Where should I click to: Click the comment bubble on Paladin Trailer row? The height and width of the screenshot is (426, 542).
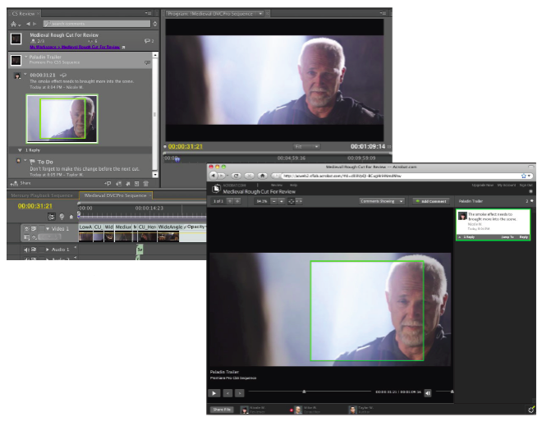click(x=148, y=62)
